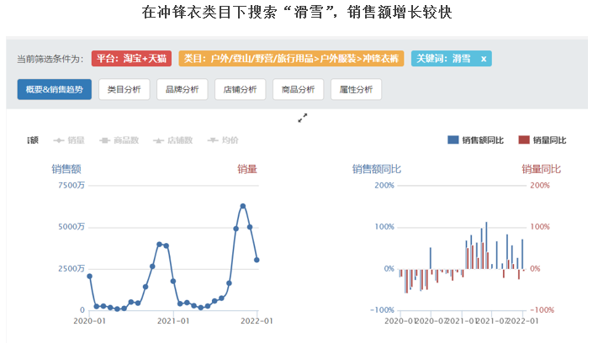Toggle the 销量同比 legend series
The height and width of the screenshot is (348, 609).
tap(543, 140)
